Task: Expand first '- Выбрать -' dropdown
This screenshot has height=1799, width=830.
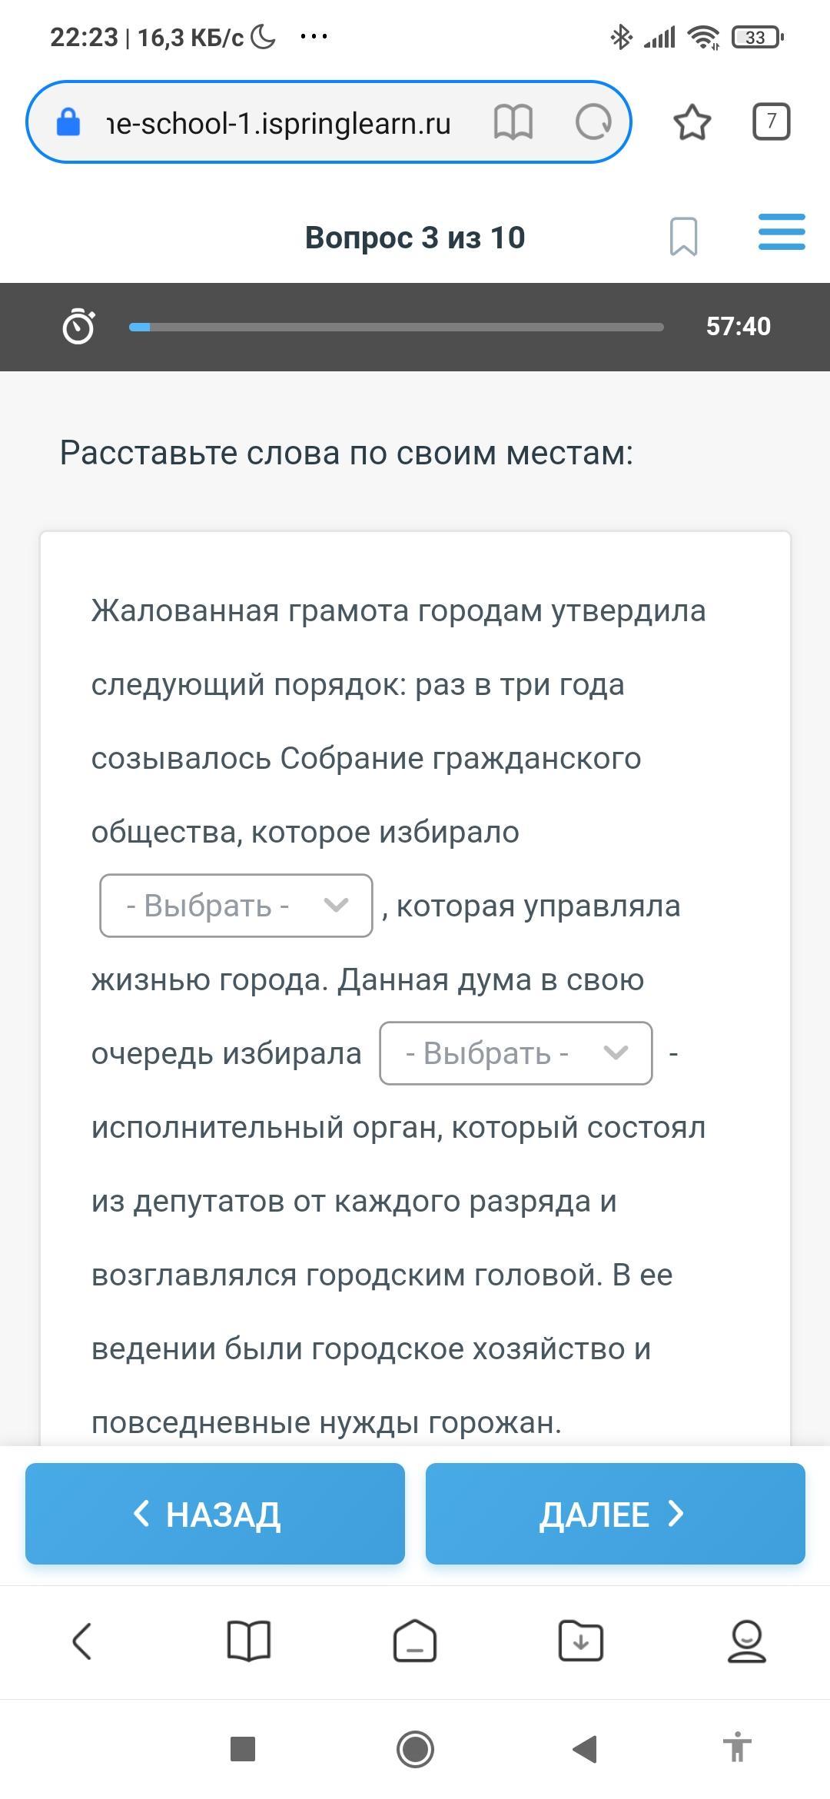Action: click(236, 906)
